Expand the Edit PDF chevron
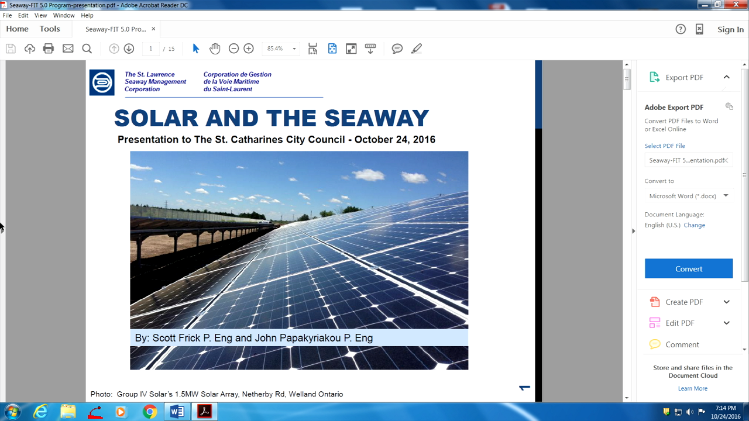The image size is (749, 421). click(x=727, y=323)
